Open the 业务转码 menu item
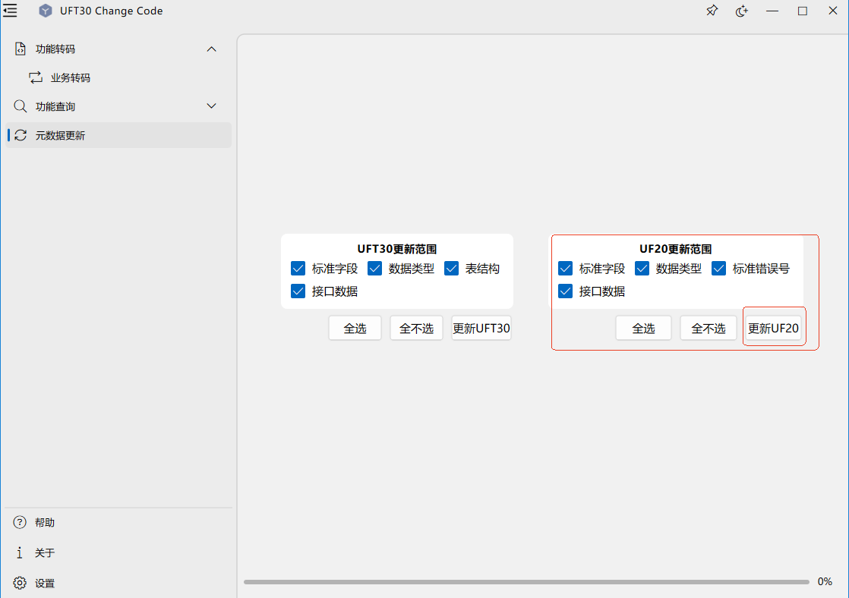 coord(118,77)
